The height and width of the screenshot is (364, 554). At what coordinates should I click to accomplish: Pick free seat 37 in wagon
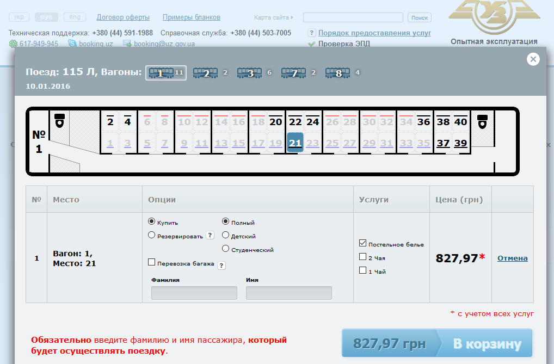tap(444, 143)
